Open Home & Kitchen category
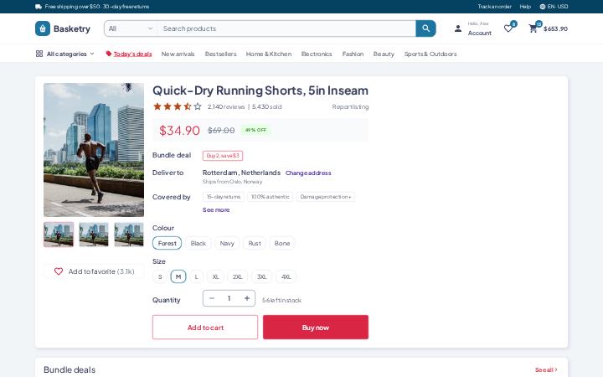Image resolution: width=603 pixels, height=377 pixels. [x=269, y=54]
